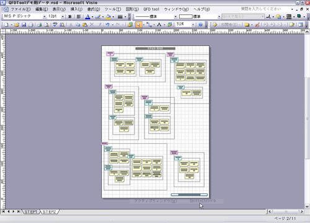This screenshot has height=223, width=310.
Task: Toggle the Pointer tool
Action: [x=139, y=25]
